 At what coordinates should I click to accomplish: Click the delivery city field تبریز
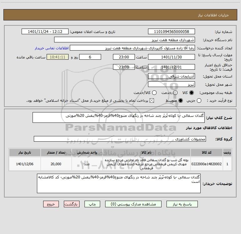(x=172, y=84)
